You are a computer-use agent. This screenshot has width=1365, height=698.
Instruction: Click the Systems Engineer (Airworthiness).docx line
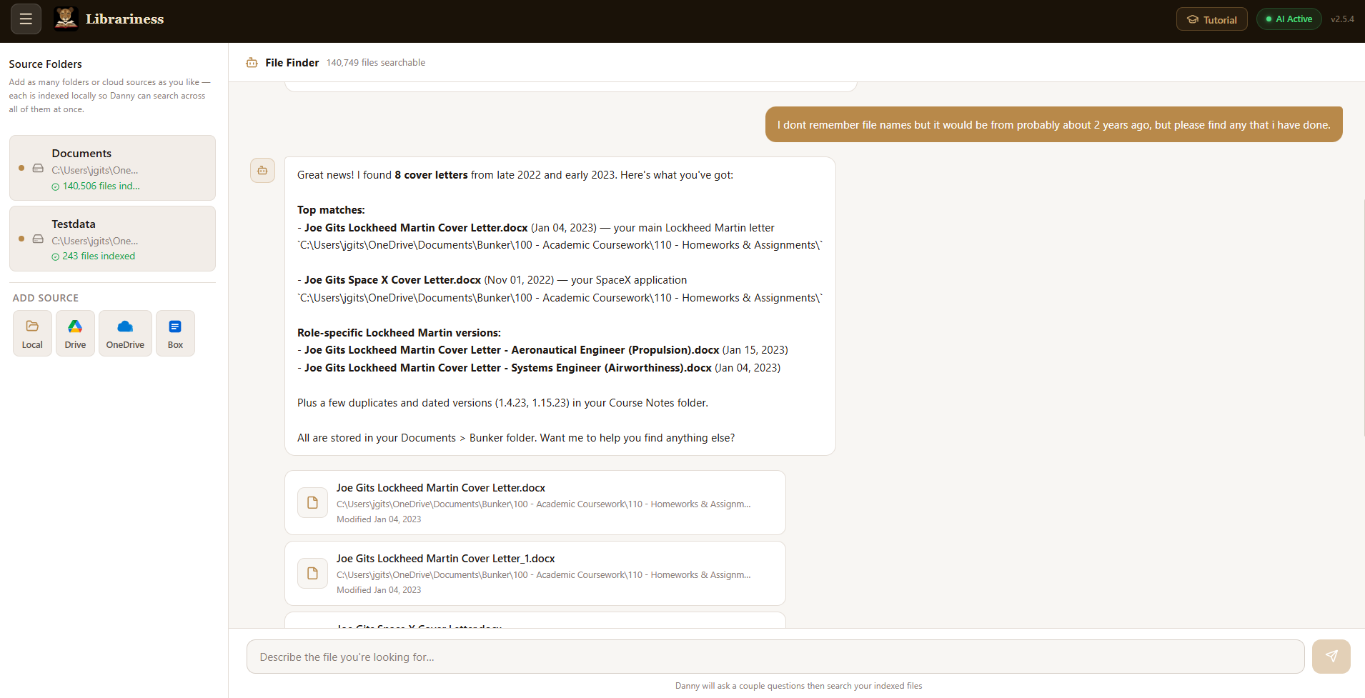click(x=539, y=368)
